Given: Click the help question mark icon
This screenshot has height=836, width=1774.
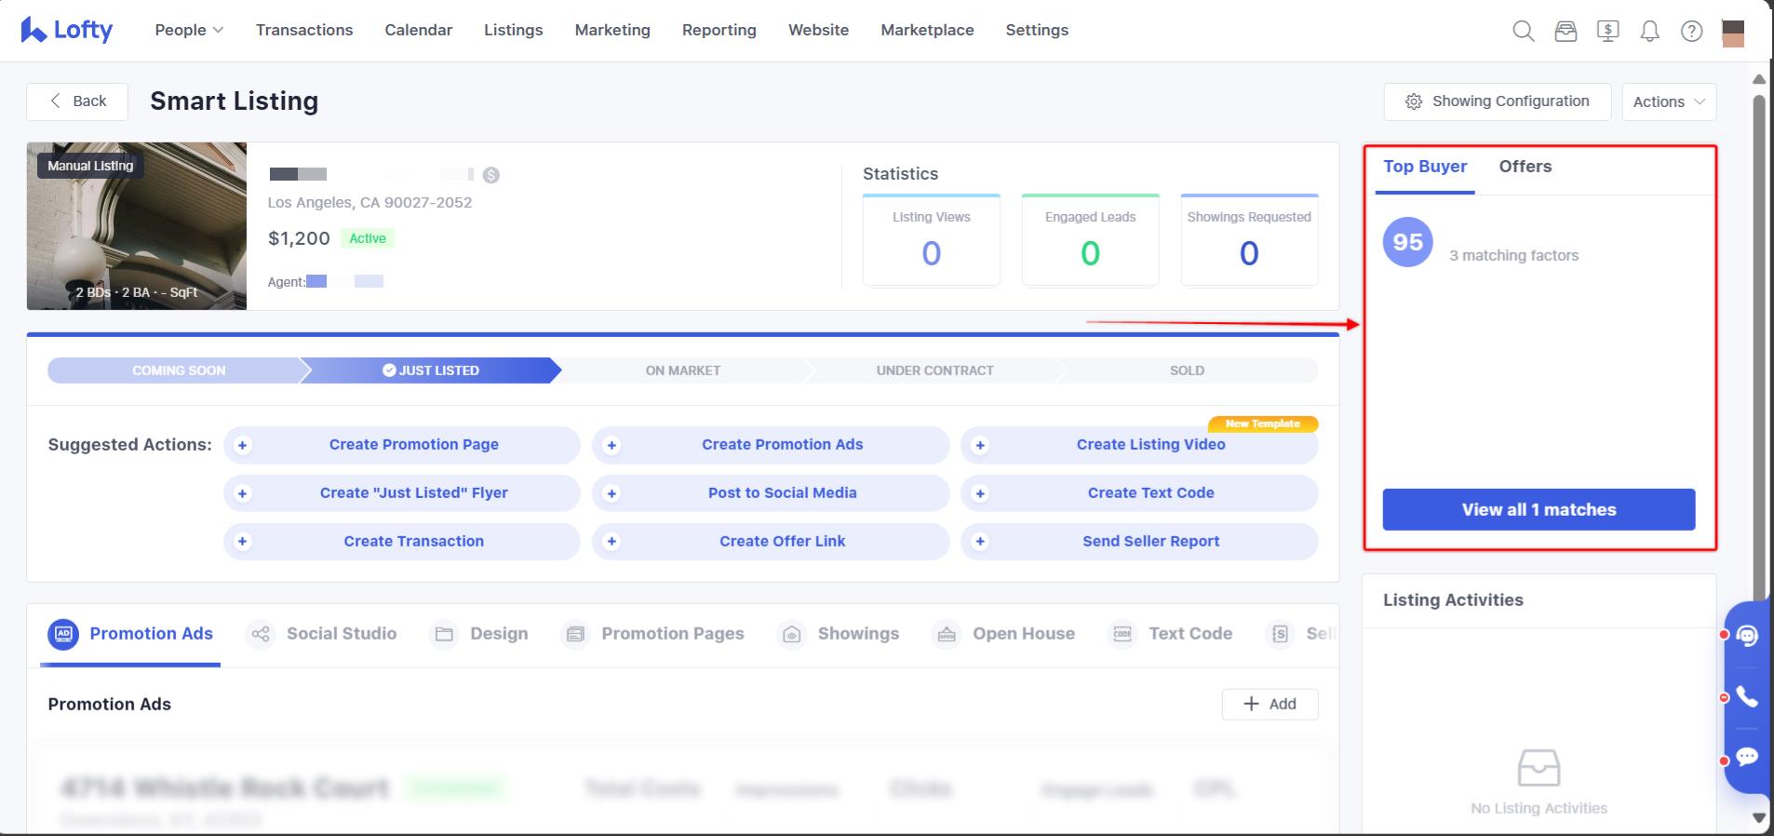Looking at the screenshot, I should point(1691,31).
